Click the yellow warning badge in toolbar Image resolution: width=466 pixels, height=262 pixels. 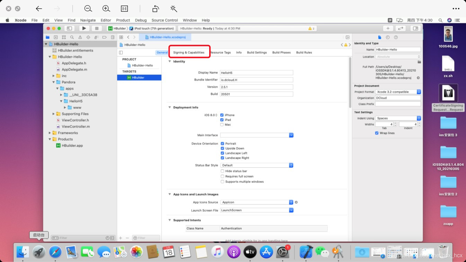(311, 28)
